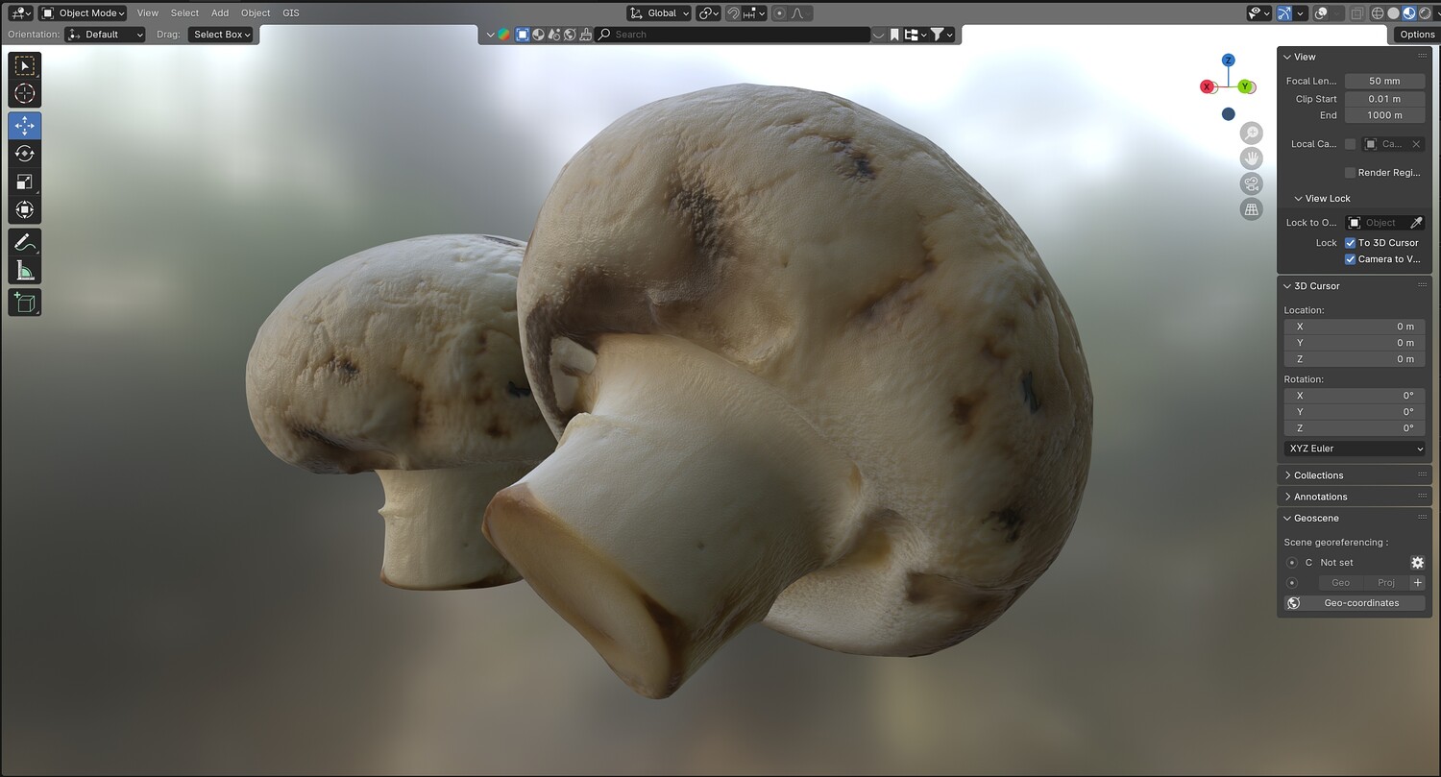Switch perspective/orthographic with the grid gizmo
Viewport: 1441px width, 777px height.
[1251, 209]
